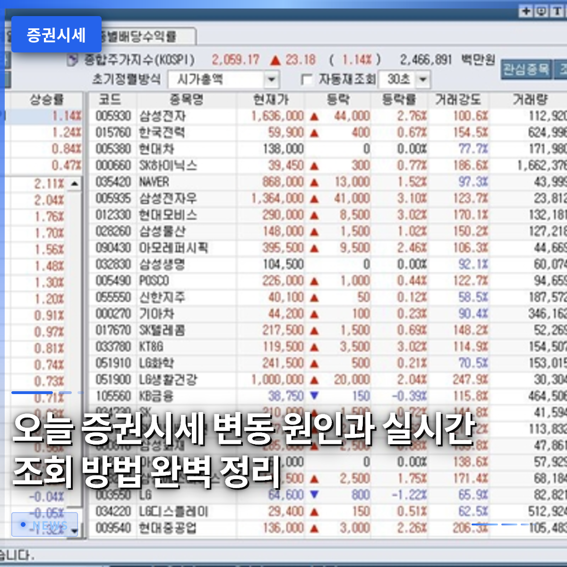Select the 현대모비스 stock name
The height and width of the screenshot is (567, 567).
coord(168,215)
